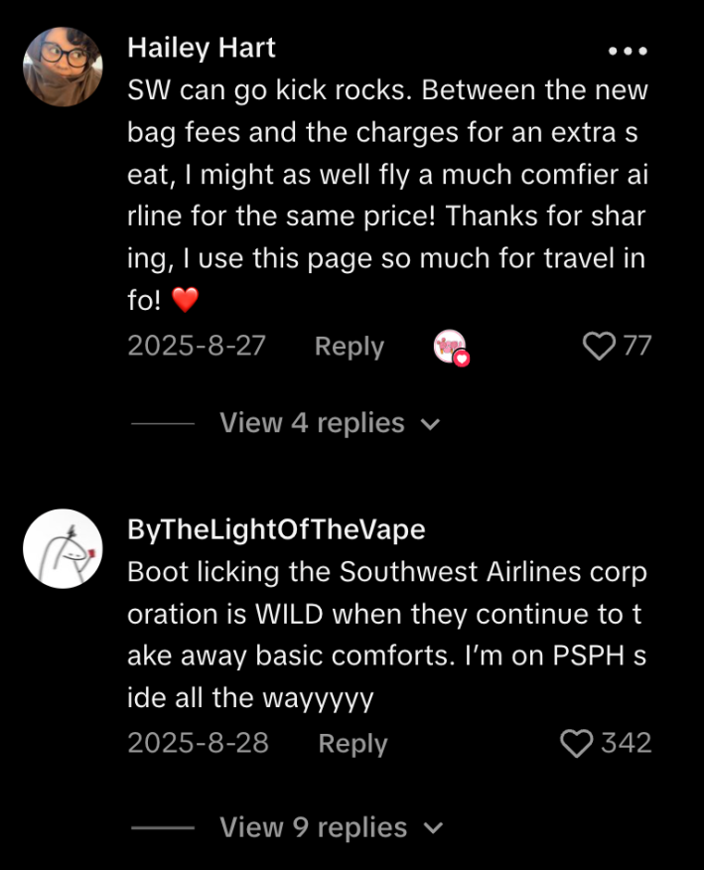Like Hailey Hart's comment with the heart icon
Viewport: 704px width, 870px height.
pyautogui.click(x=599, y=347)
